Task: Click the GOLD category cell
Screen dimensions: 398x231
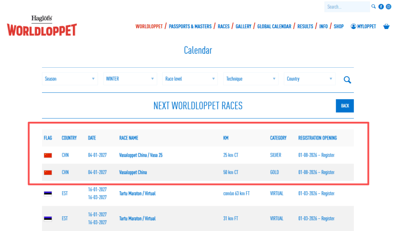Action: 275,172
